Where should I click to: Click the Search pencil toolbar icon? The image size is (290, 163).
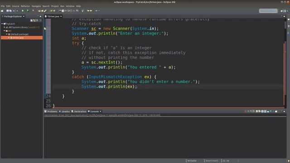(x=45, y=11)
